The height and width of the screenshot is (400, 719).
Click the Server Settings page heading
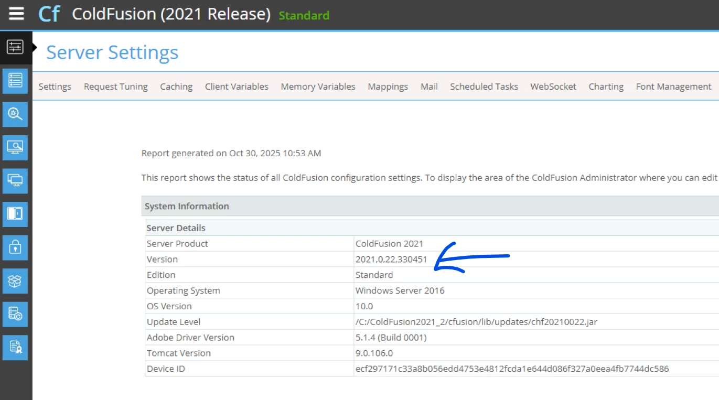[x=112, y=53]
